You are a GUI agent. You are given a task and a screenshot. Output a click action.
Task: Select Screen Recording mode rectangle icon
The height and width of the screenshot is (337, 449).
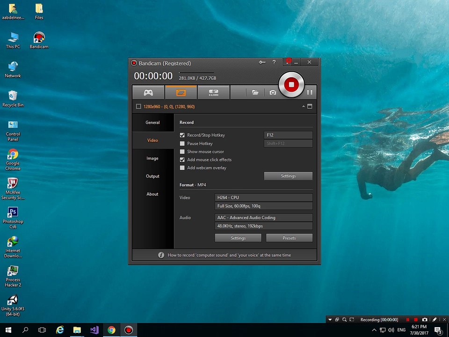(x=181, y=92)
